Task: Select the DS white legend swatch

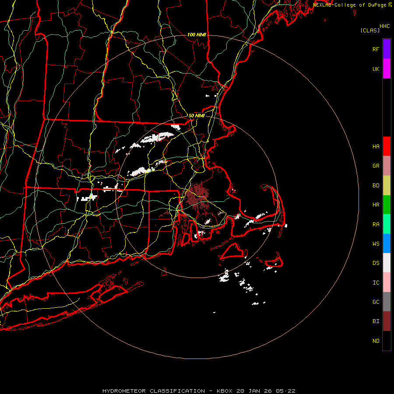Action: pos(387,263)
